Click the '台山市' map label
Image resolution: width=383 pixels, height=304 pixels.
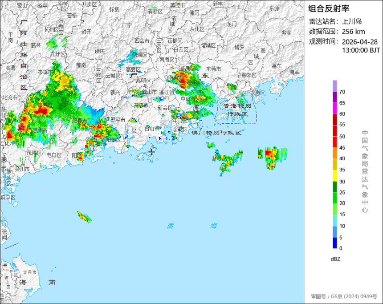pos(152,128)
